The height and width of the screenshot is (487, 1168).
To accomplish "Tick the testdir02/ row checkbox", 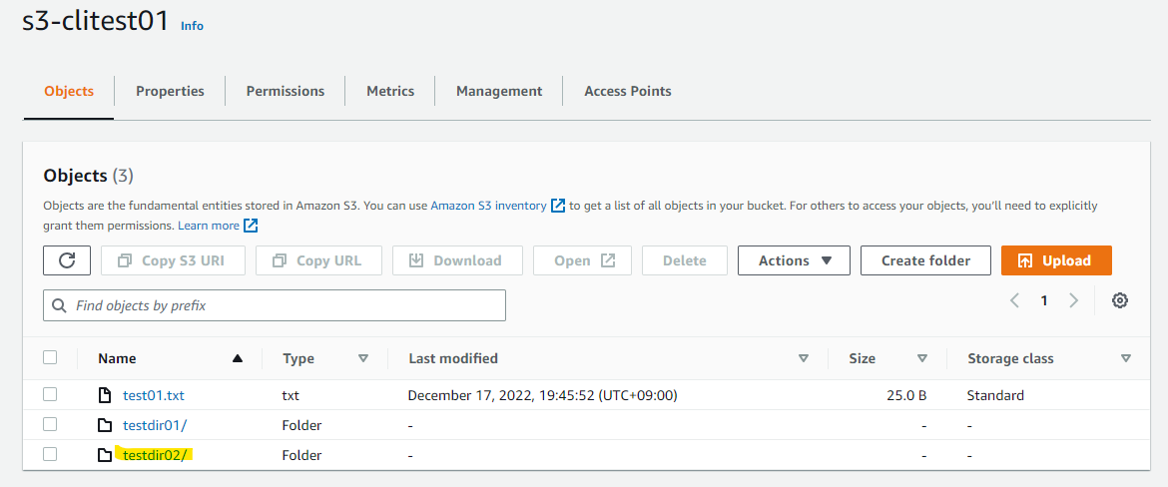I will 50,454.
